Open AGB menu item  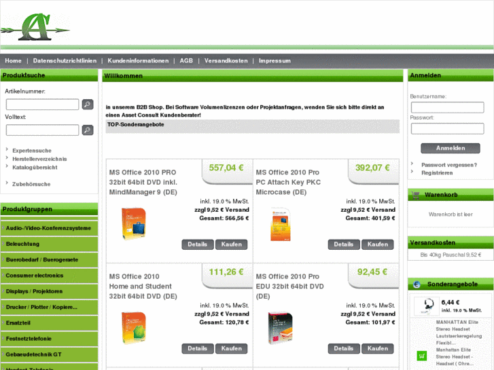point(186,61)
